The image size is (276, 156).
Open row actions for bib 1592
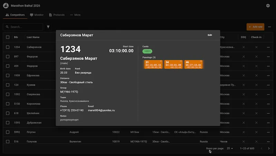(268, 94)
